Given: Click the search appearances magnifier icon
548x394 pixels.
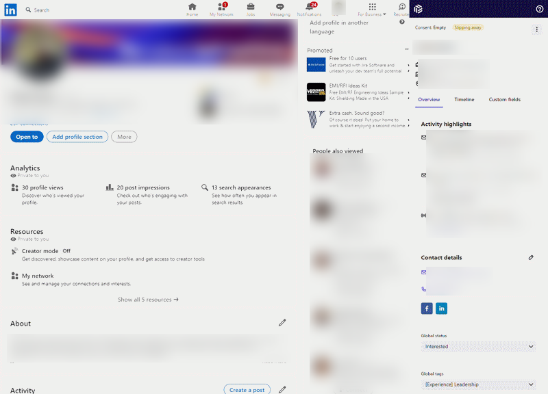Looking at the screenshot, I should coord(205,187).
